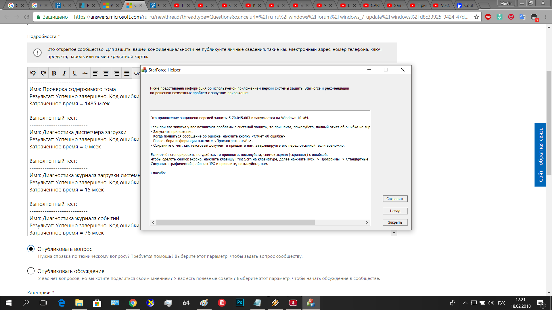Click left arrow of StarForce horizontal scrollbar
Image resolution: width=552 pixels, height=310 pixels.
coord(153,222)
